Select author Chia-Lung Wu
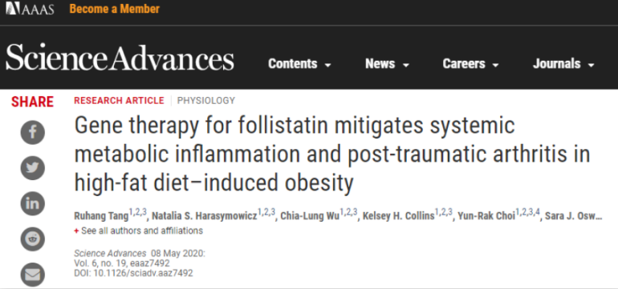The image size is (618, 289). (310, 216)
